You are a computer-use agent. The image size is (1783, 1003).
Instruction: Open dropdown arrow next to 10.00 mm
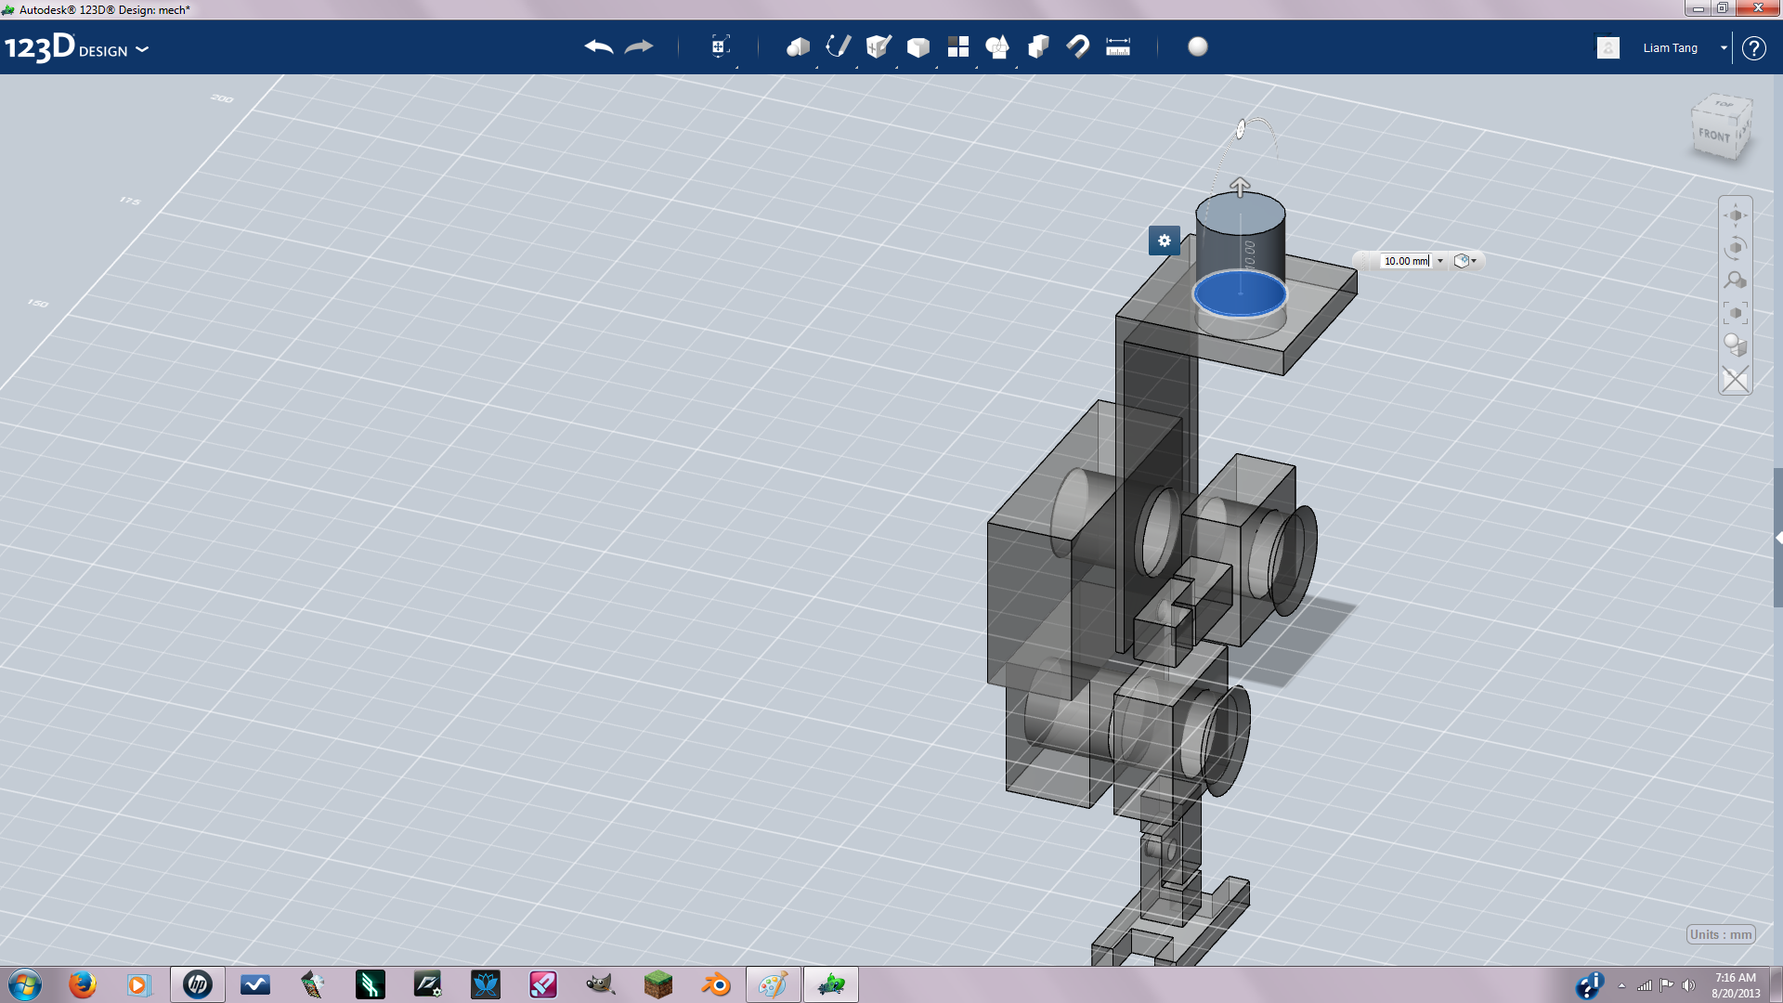1440,261
